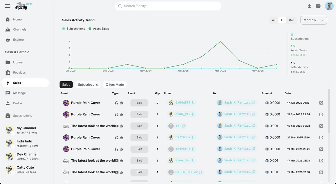This screenshot has width=336, height=184.
Task: Open external link for 21 Apr 2025 sale
Action: 321,114
